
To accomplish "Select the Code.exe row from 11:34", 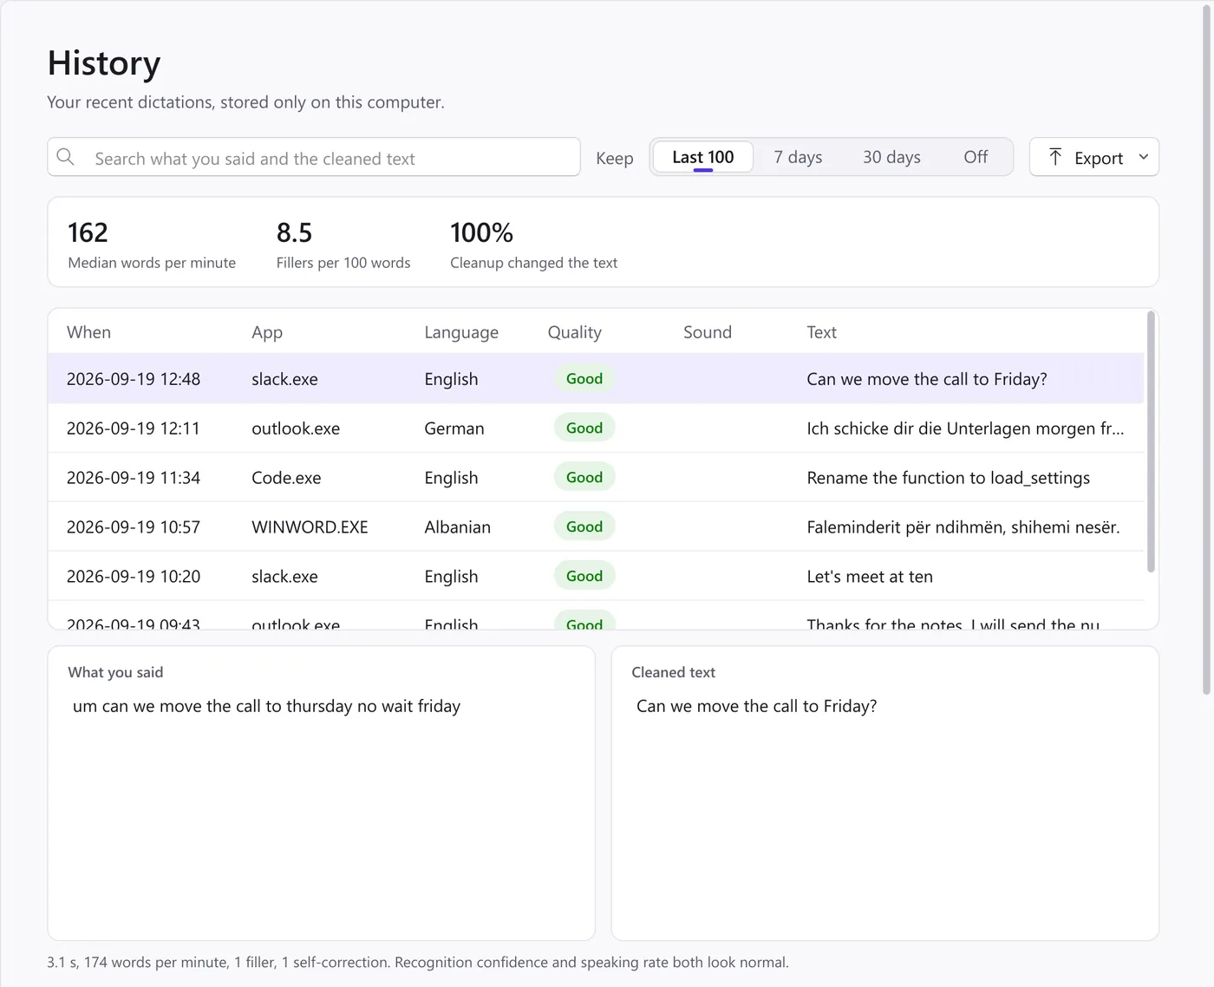I will pyautogui.click(x=596, y=478).
